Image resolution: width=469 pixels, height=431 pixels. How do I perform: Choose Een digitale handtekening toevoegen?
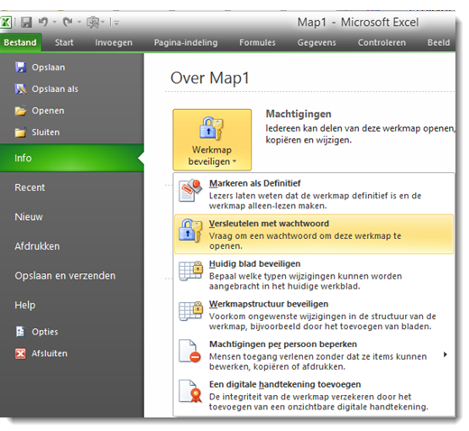pyautogui.click(x=314, y=395)
